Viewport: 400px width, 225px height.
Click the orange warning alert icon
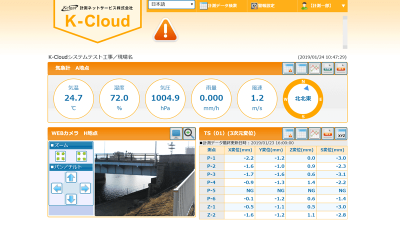tap(165, 30)
